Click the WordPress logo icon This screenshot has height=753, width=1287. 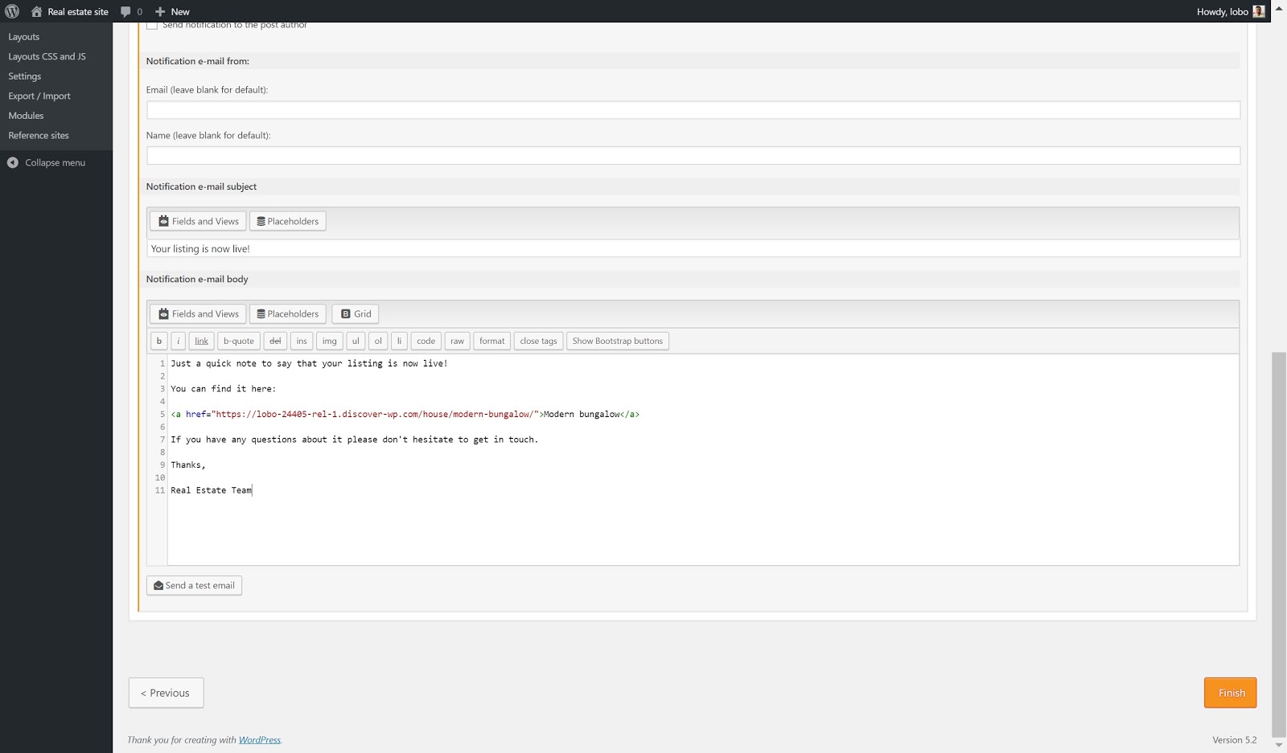12,11
